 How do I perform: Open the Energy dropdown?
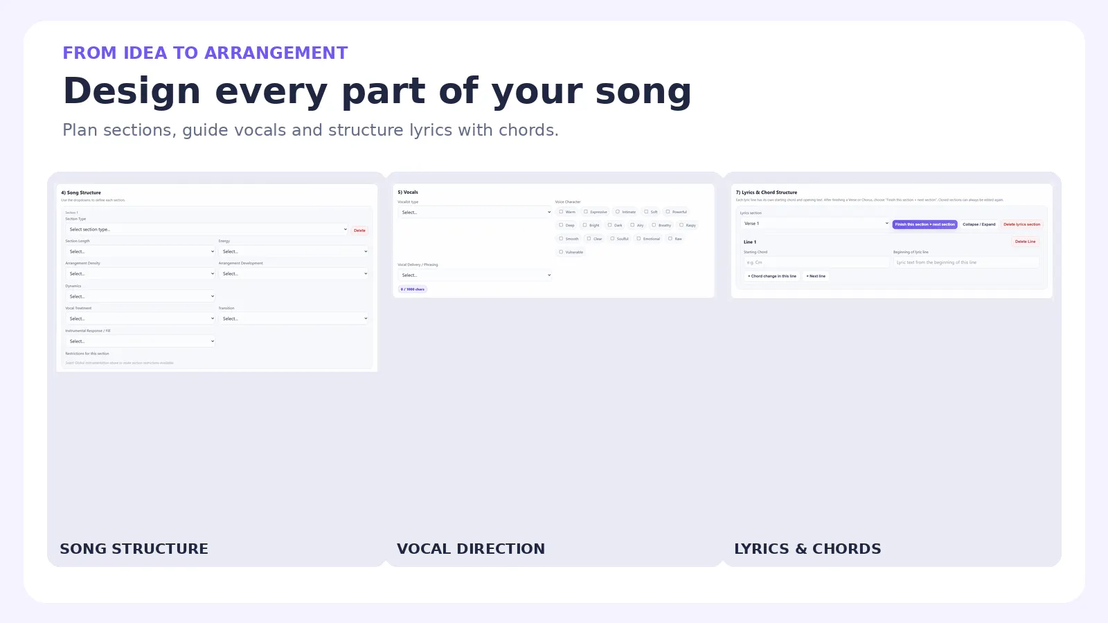point(294,251)
